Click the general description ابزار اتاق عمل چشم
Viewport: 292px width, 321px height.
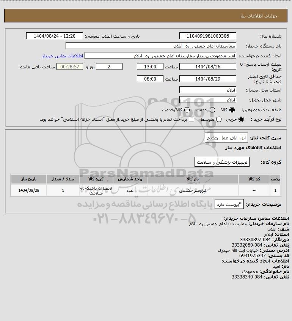click(x=226, y=138)
